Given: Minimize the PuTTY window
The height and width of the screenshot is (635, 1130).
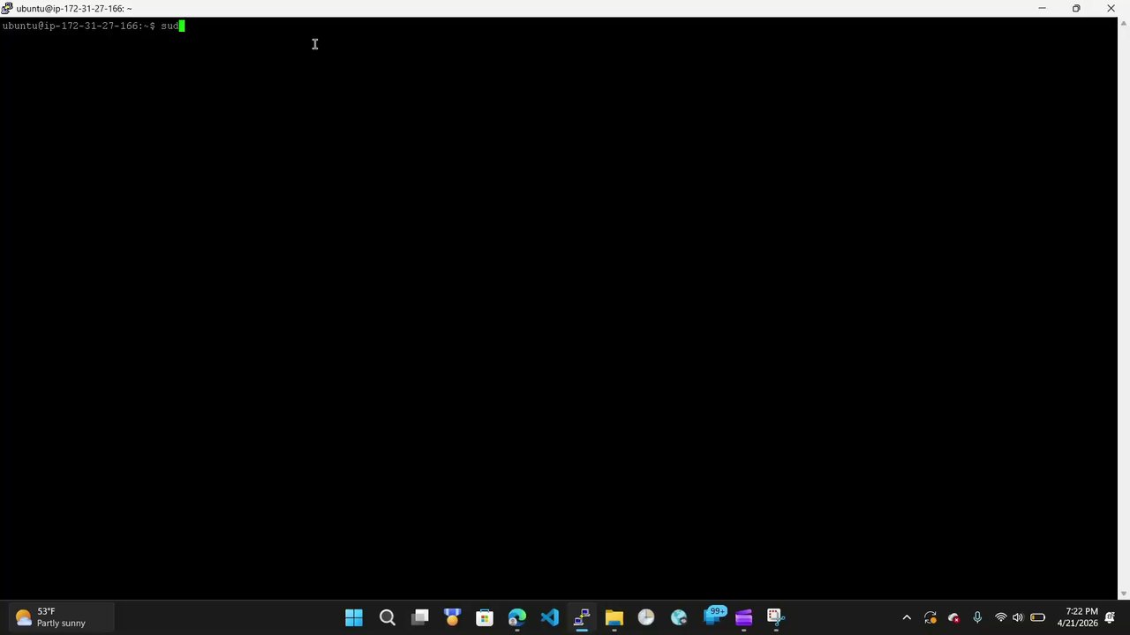Looking at the screenshot, I should [1042, 8].
